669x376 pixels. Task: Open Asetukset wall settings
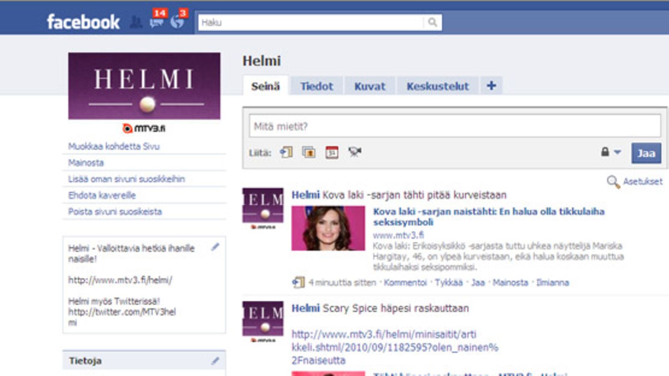tap(643, 181)
